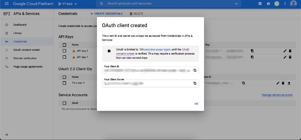301x140 pixels.
Task: Check the API key 1 checkbox
Action: coord(64,57)
